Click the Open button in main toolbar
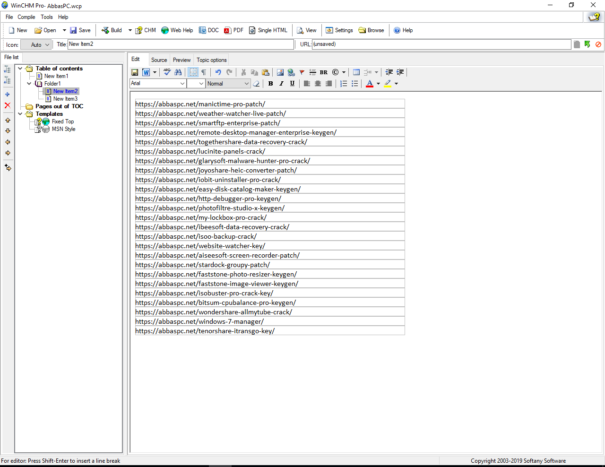 pyautogui.click(x=45, y=30)
